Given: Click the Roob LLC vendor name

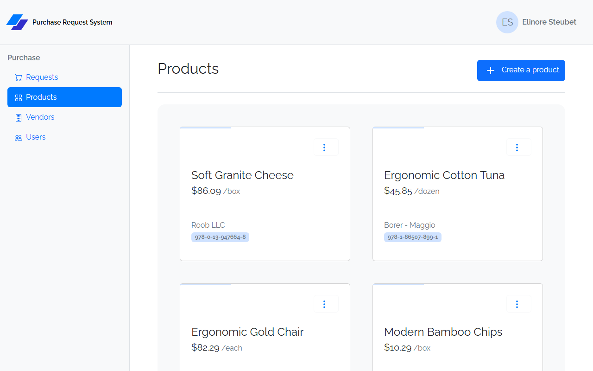Looking at the screenshot, I should [208, 225].
